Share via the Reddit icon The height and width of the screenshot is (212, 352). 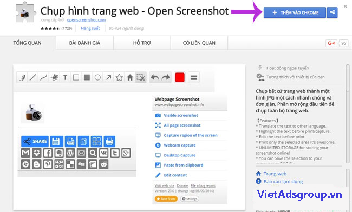[104, 164]
